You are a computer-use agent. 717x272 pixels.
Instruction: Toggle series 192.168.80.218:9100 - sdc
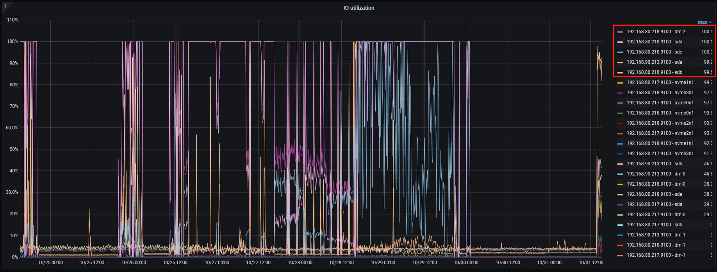tap(654, 52)
